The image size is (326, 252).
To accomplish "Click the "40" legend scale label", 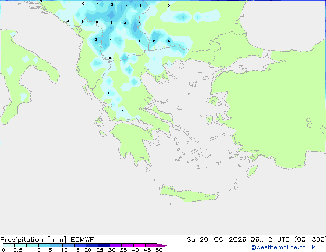I will point(135,250).
